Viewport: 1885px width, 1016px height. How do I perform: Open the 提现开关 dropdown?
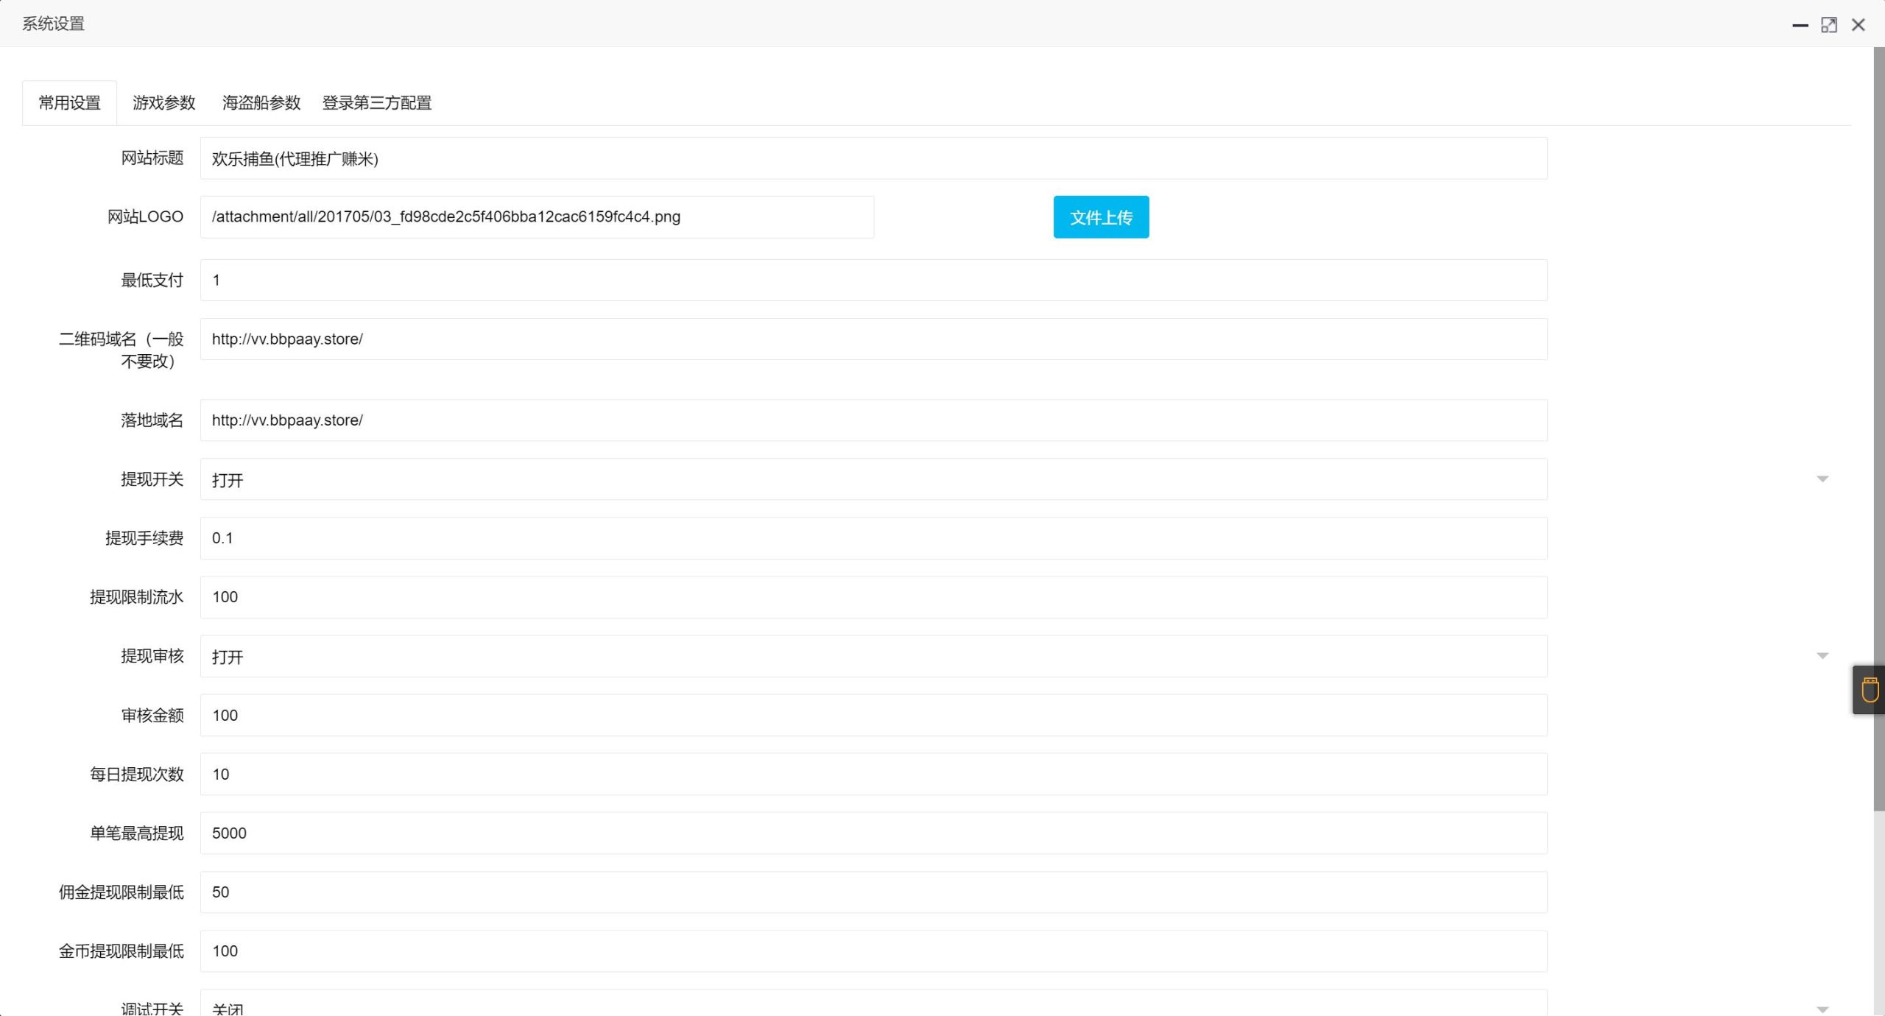point(873,479)
